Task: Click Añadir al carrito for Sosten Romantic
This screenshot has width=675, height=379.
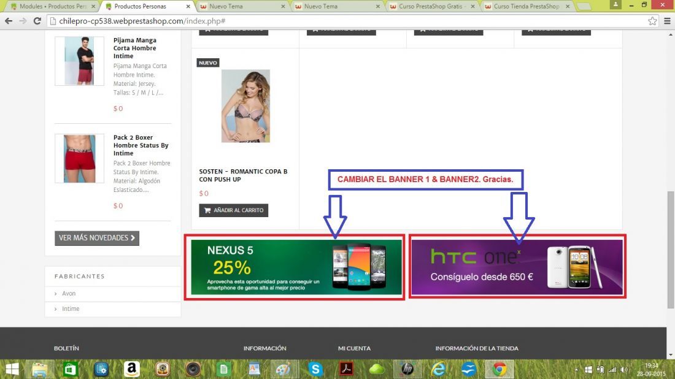Action: coord(233,210)
